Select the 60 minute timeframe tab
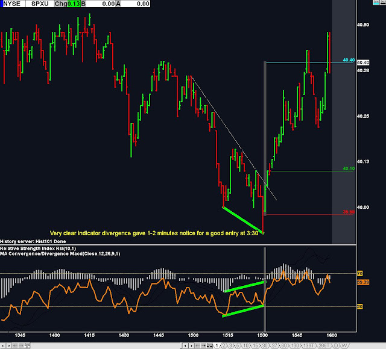Screen dimensions: 386x349 point(284,345)
